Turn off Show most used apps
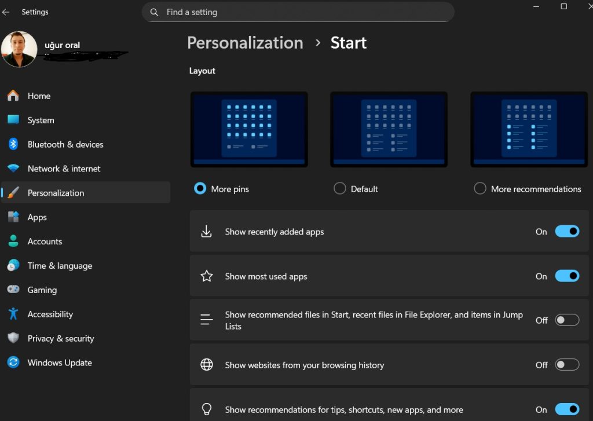Image resolution: width=593 pixels, height=421 pixels. (x=567, y=276)
